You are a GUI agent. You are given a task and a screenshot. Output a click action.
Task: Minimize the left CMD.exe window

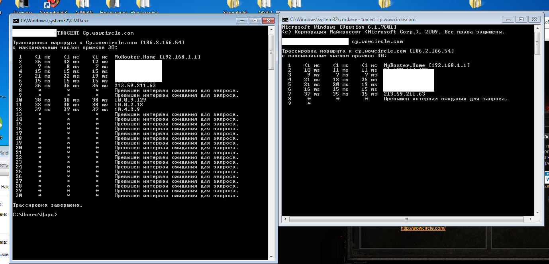click(243, 21)
